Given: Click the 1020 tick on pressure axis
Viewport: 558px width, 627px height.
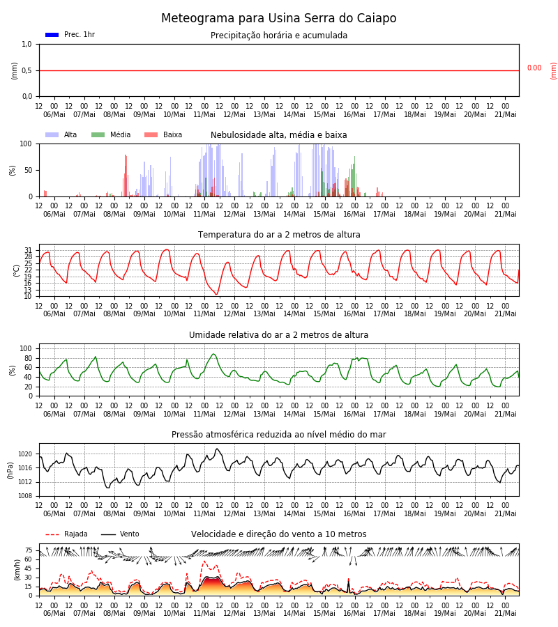Looking at the screenshot, I should pyautogui.click(x=25, y=454).
